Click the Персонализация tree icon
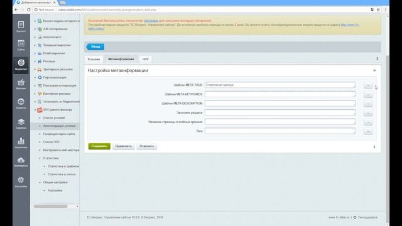Image resolution: width=402 pixels, height=226 pixels. point(40,77)
